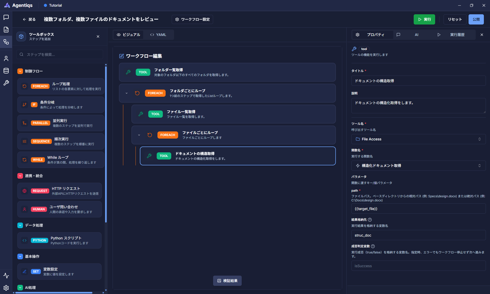Viewport: 490px width, 294px height.
Task: Open the wrench tools icon in sidebar
Action: coord(6,83)
